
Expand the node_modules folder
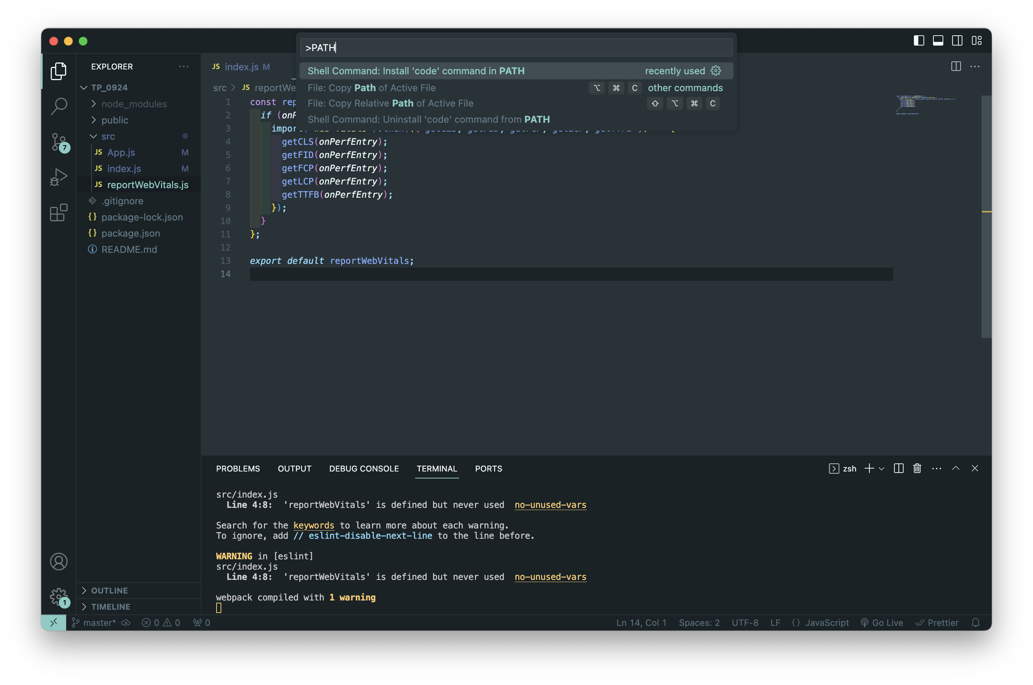click(139, 104)
